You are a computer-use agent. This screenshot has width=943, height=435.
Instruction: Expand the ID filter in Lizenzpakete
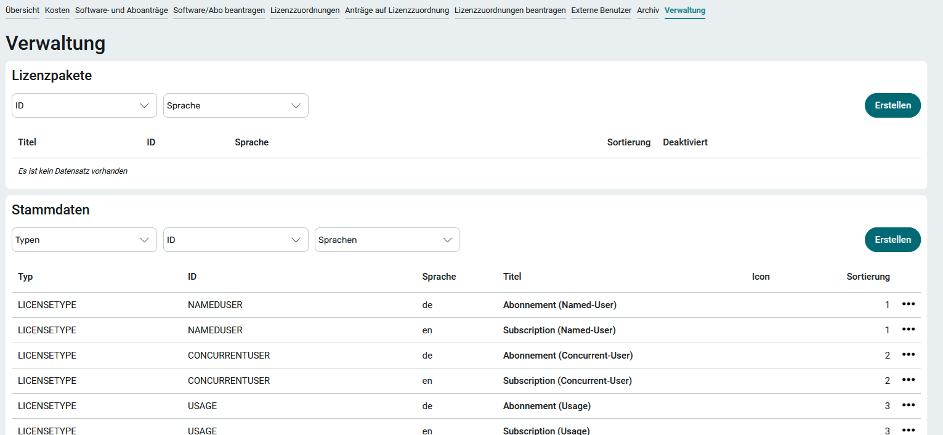[x=84, y=105]
